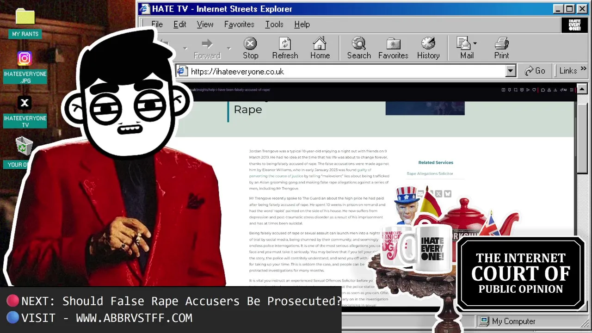Open the Favorites toolbar folder
Viewport: 592px width, 333px height.
click(393, 49)
